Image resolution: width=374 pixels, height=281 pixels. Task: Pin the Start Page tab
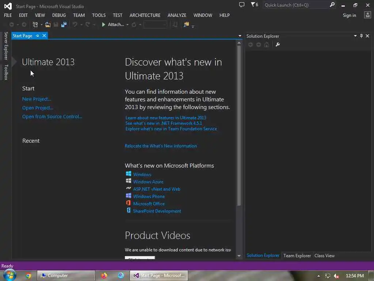pyautogui.click(x=38, y=35)
